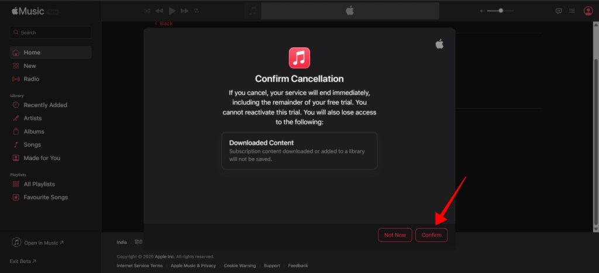Image resolution: width=599 pixels, height=273 pixels.
Task: Click the New grid icon
Action: click(16, 65)
